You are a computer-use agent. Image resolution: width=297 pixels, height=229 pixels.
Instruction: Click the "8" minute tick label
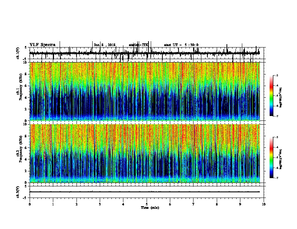click(217, 204)
